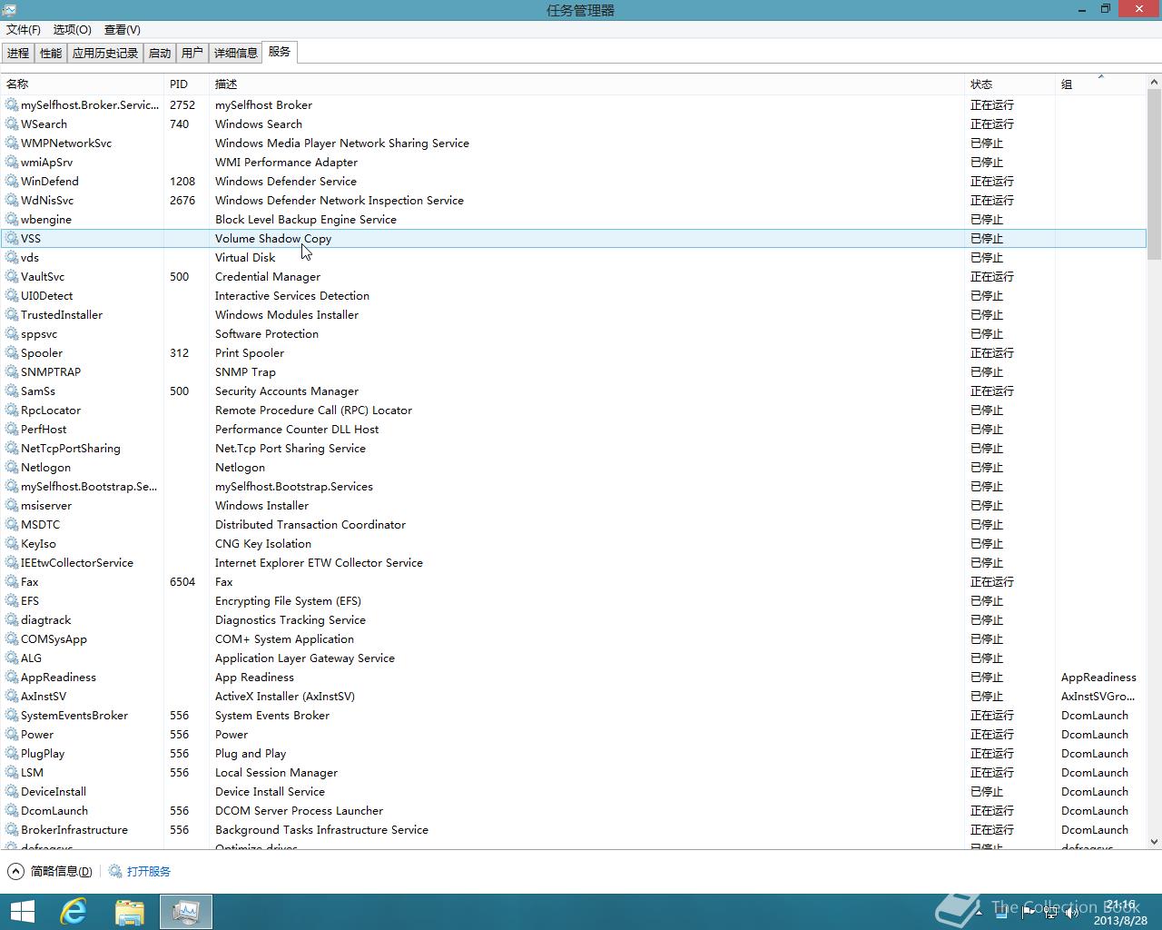Screen dimensions: 1162x930
Task: Open the 选项(O) menu
Action: pyautogui.click(x=72, y=30)
